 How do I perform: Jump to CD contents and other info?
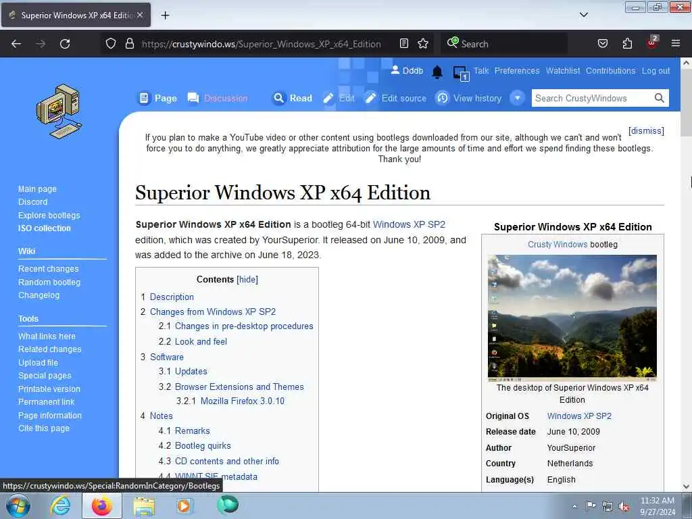(x=227, y=461)
